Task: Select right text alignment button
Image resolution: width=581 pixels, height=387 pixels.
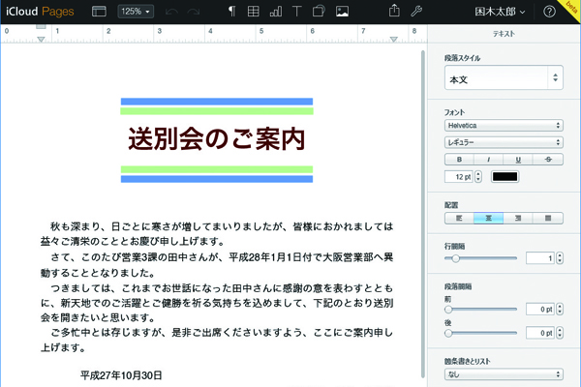Action: pos(518,219)
